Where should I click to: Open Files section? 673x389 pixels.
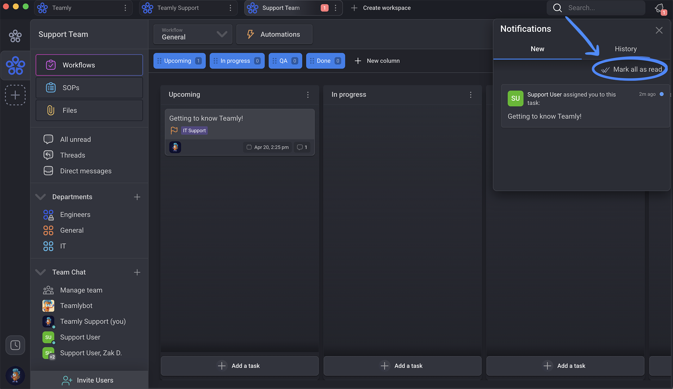click(x=89, y=110)
